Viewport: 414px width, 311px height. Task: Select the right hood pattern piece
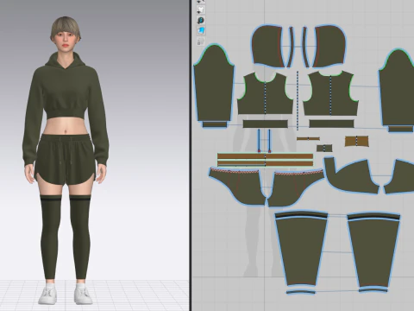click(x=329, y=46)
